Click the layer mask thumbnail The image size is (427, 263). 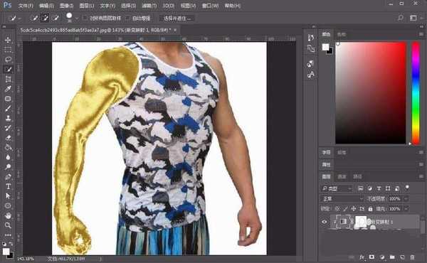coord(361,221)
